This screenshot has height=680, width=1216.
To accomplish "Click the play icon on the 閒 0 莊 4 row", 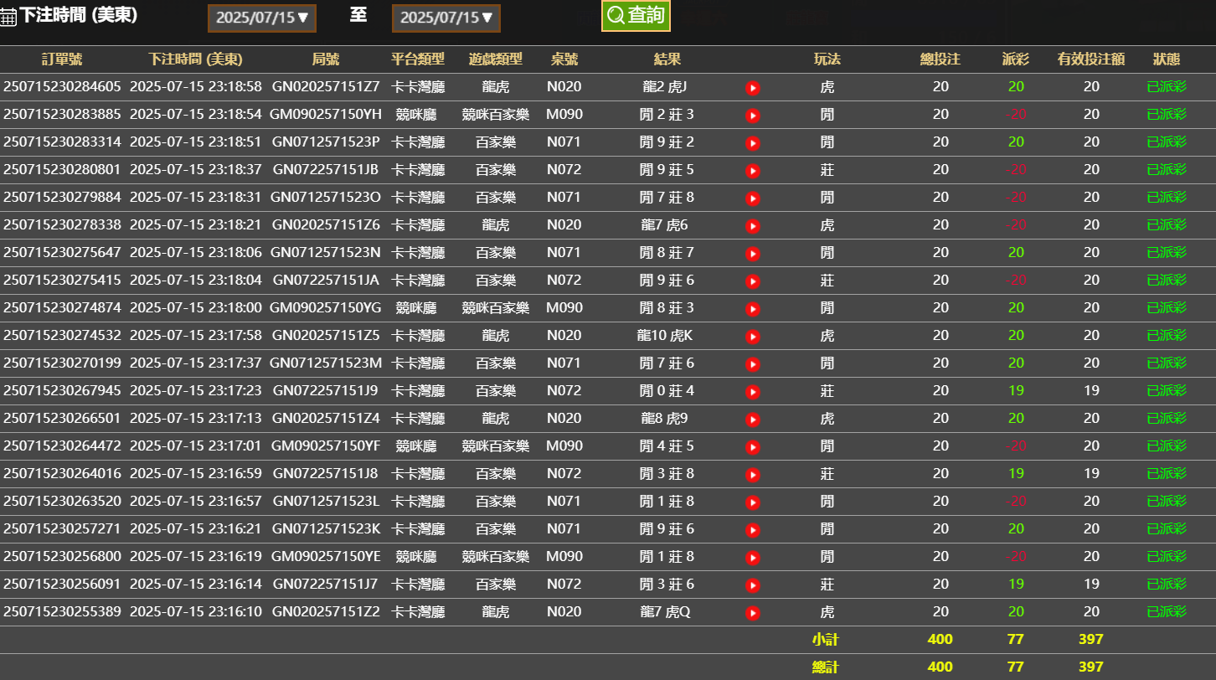I will coord(752,390).
